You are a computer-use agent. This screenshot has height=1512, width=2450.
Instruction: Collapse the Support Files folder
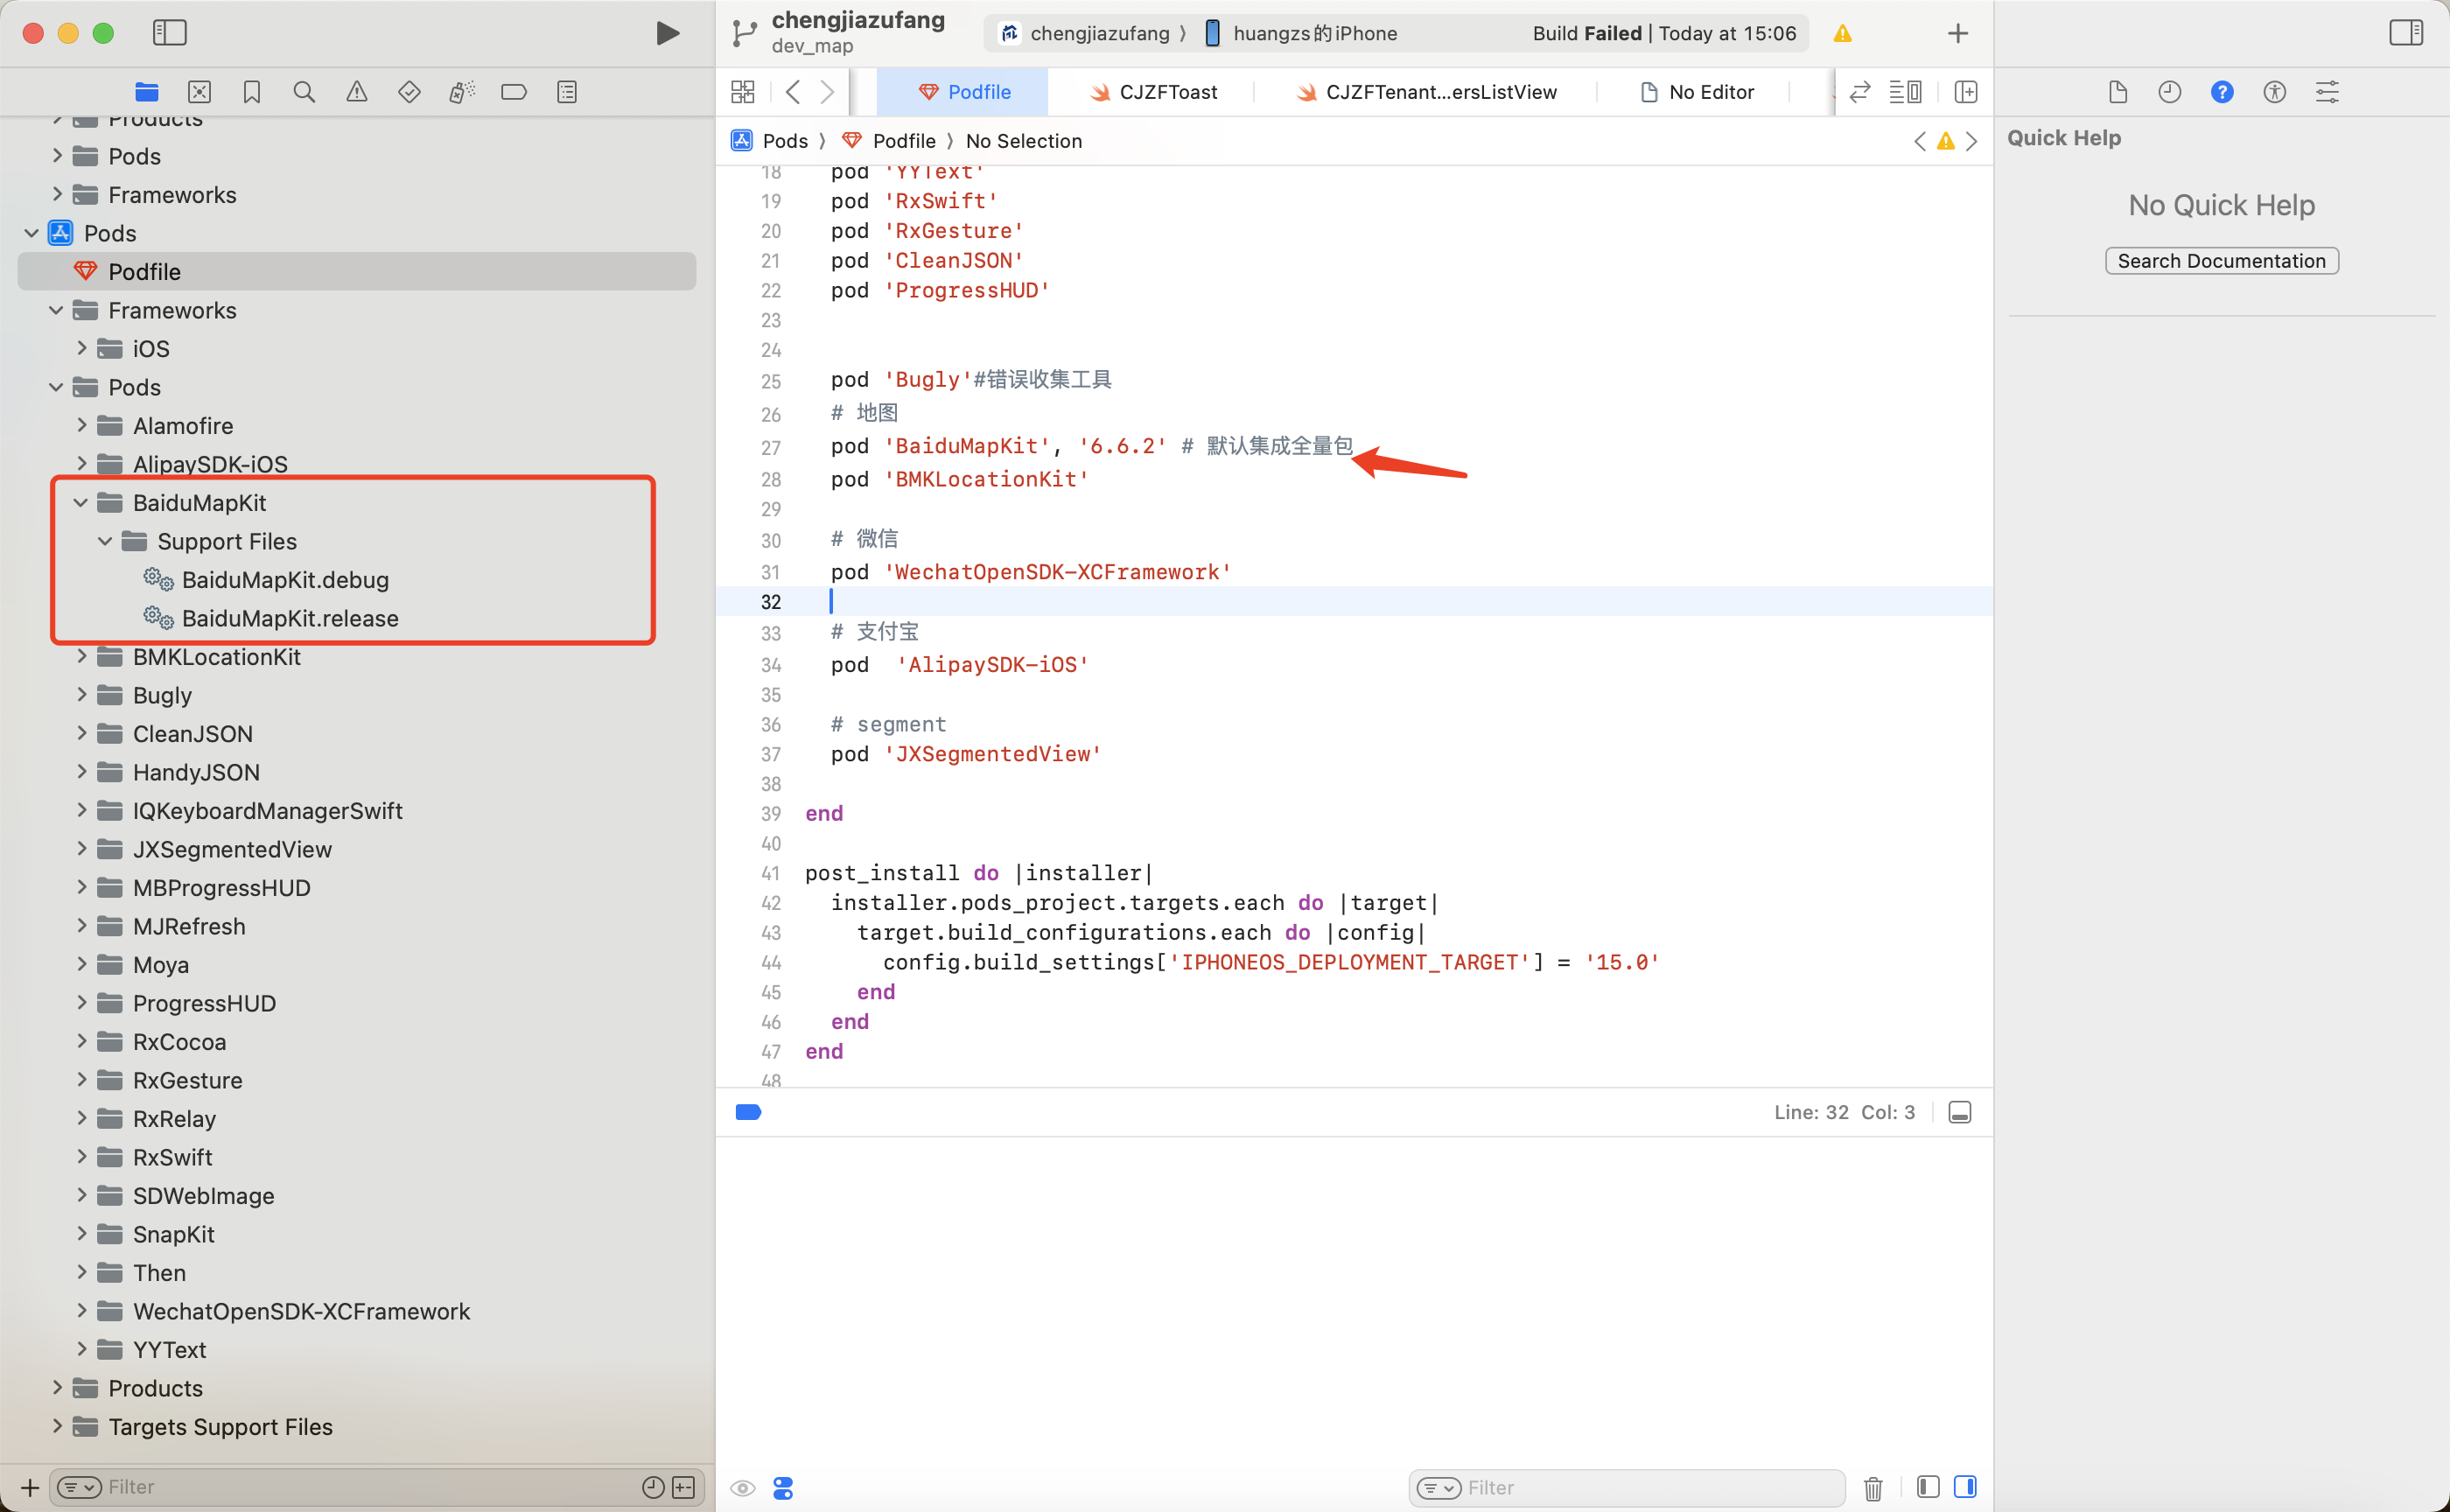click(x=105, y=541)
